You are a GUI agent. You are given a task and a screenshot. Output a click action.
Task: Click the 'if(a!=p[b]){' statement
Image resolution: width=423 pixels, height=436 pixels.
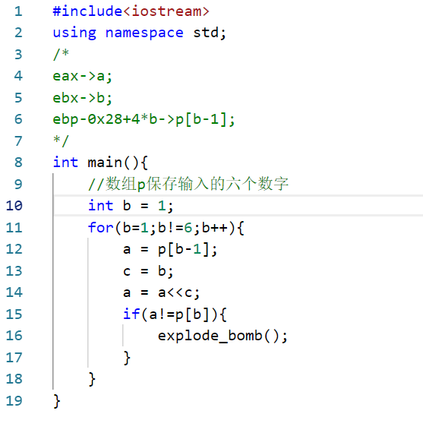(x=175, y=314)
